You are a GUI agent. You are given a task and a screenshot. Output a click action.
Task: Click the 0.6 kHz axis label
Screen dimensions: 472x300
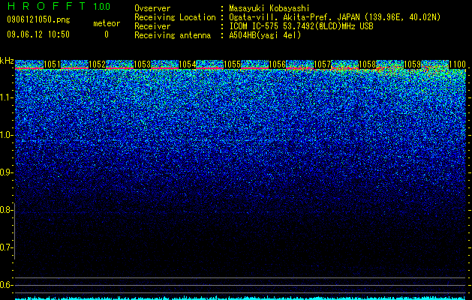click(7, 285)
